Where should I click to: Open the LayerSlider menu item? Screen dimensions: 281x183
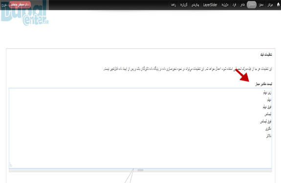tap(210, 5)
